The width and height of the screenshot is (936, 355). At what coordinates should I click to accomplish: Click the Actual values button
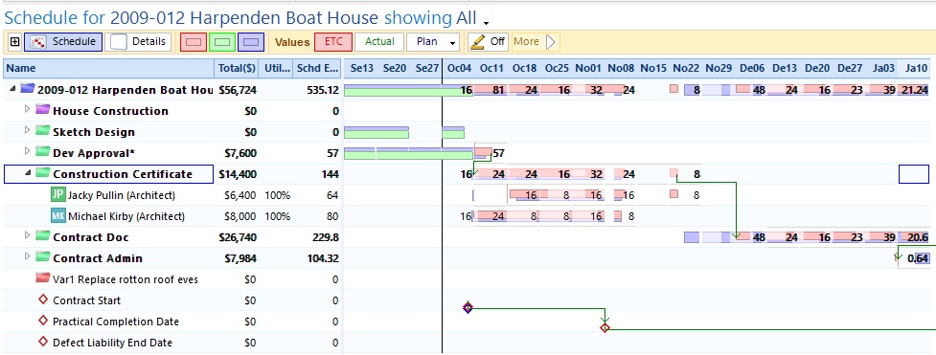379,42
